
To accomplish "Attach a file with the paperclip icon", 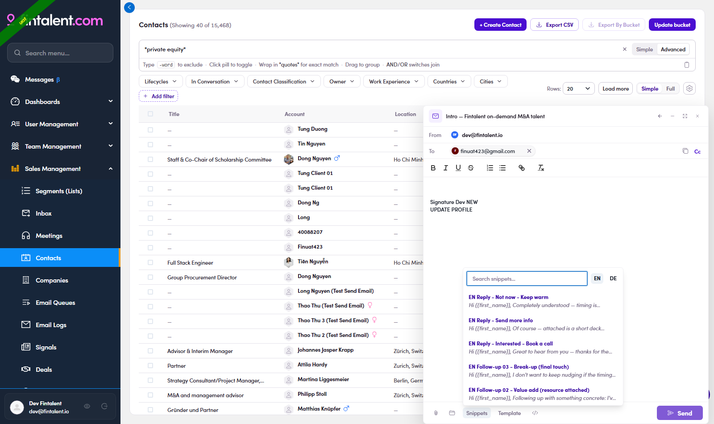I will point(436,413).
